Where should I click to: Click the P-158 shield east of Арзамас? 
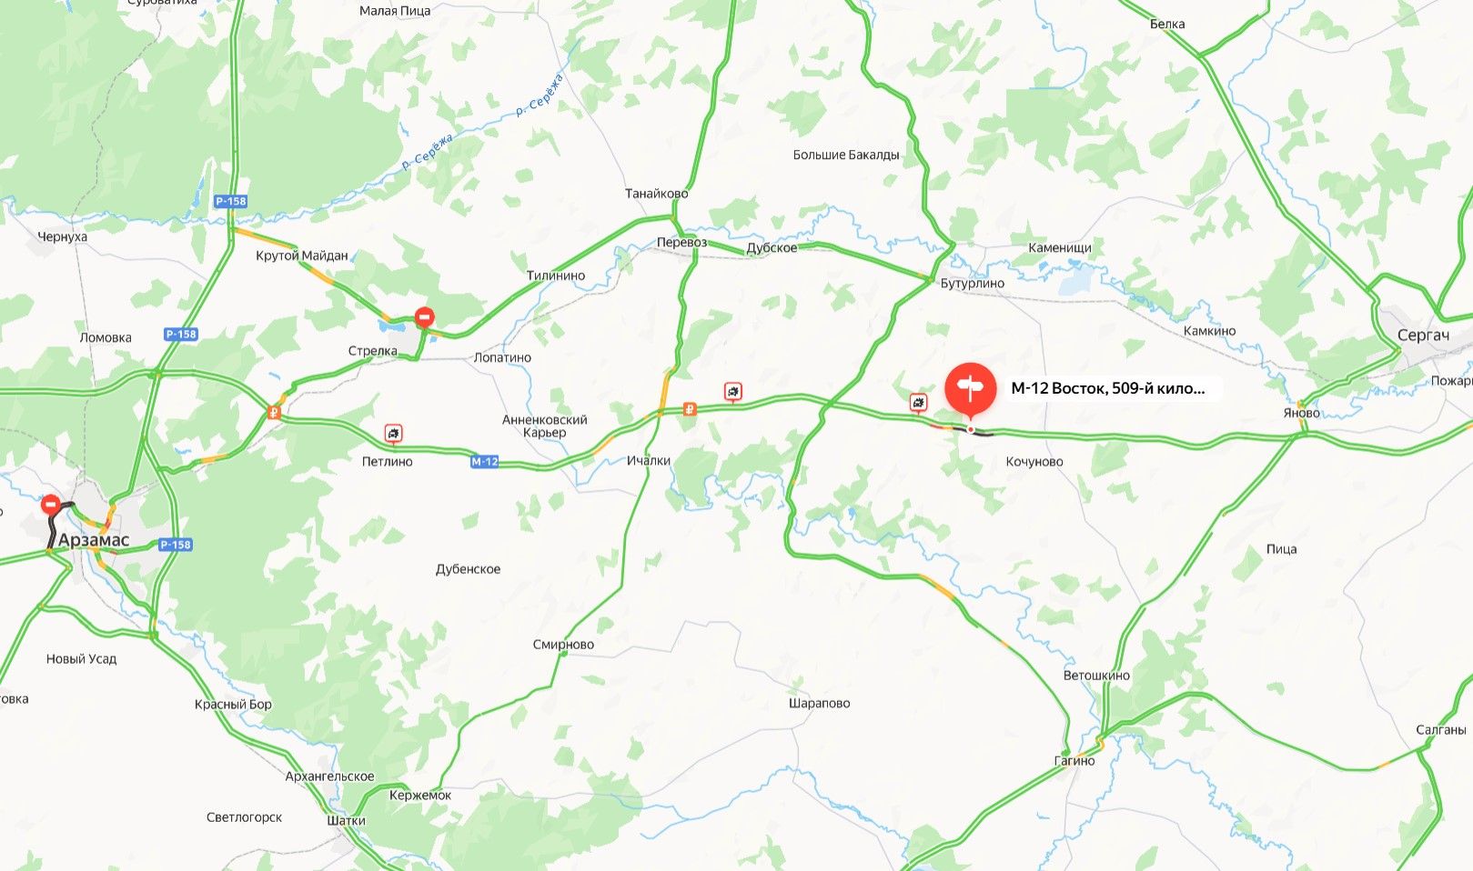coord(175,545)
